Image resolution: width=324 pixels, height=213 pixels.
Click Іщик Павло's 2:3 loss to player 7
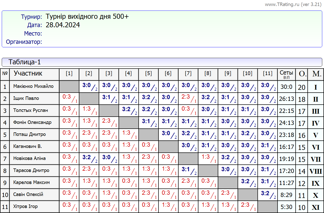(188, 98)
